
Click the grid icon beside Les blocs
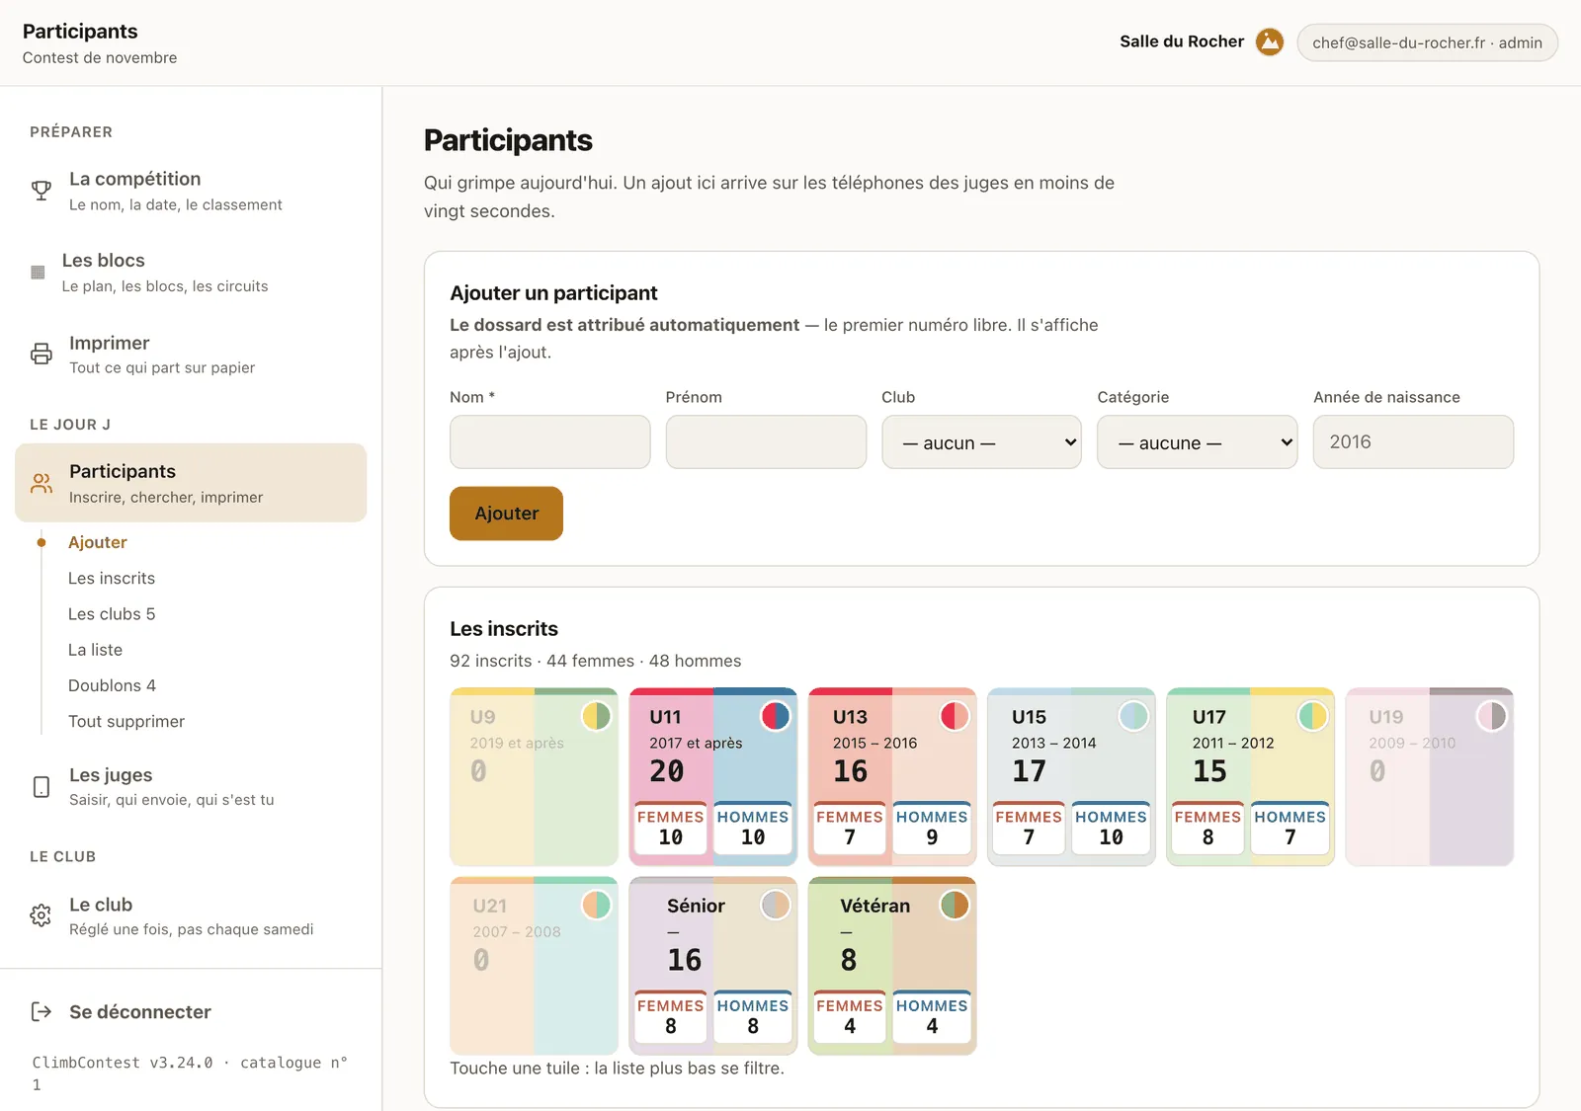pyautogui.click(x=38, y=273)
